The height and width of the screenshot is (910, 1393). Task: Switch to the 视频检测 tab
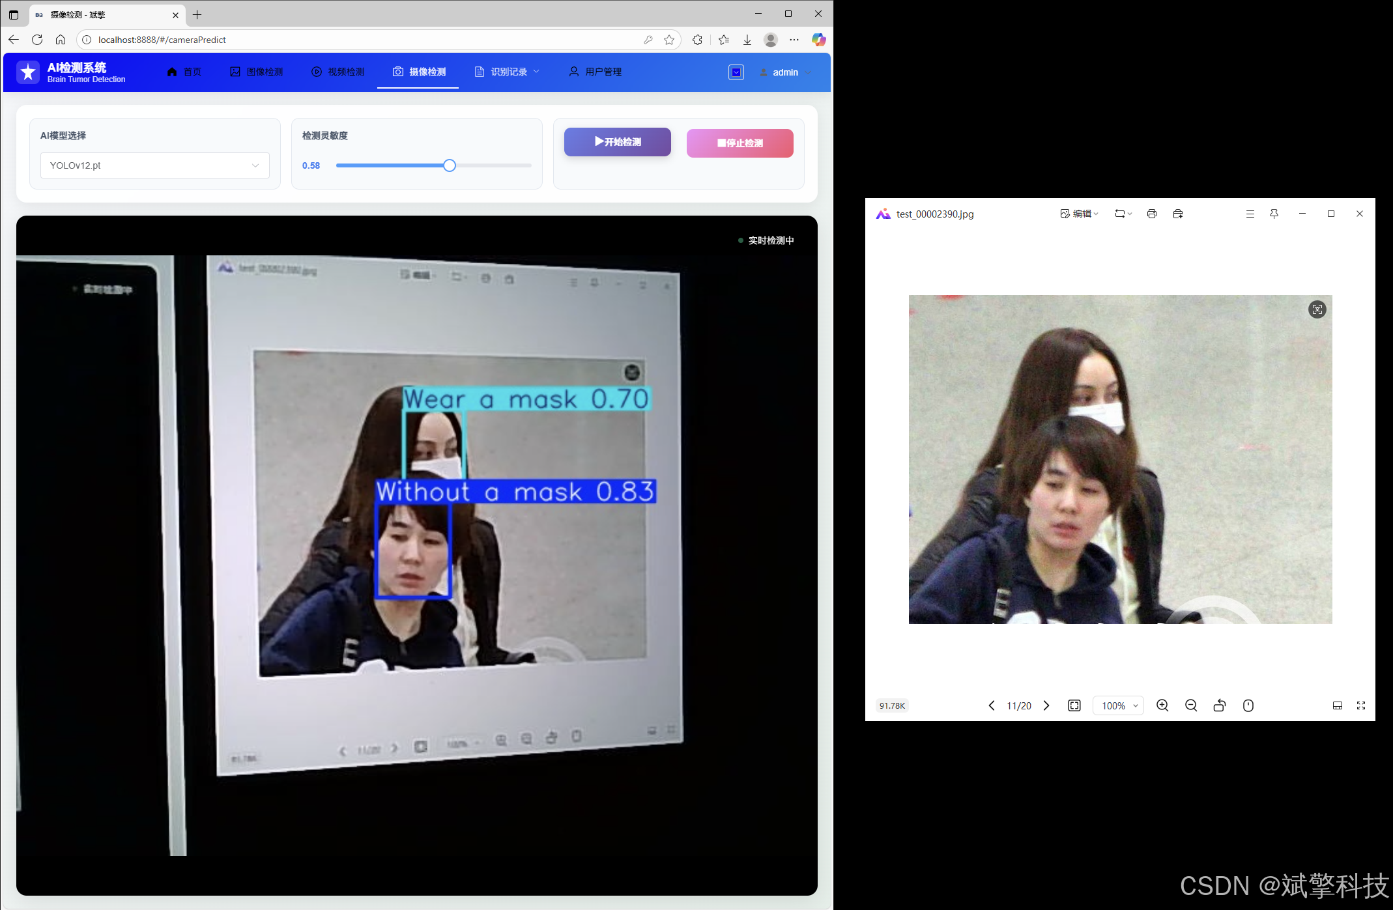[x=338, y=72]
